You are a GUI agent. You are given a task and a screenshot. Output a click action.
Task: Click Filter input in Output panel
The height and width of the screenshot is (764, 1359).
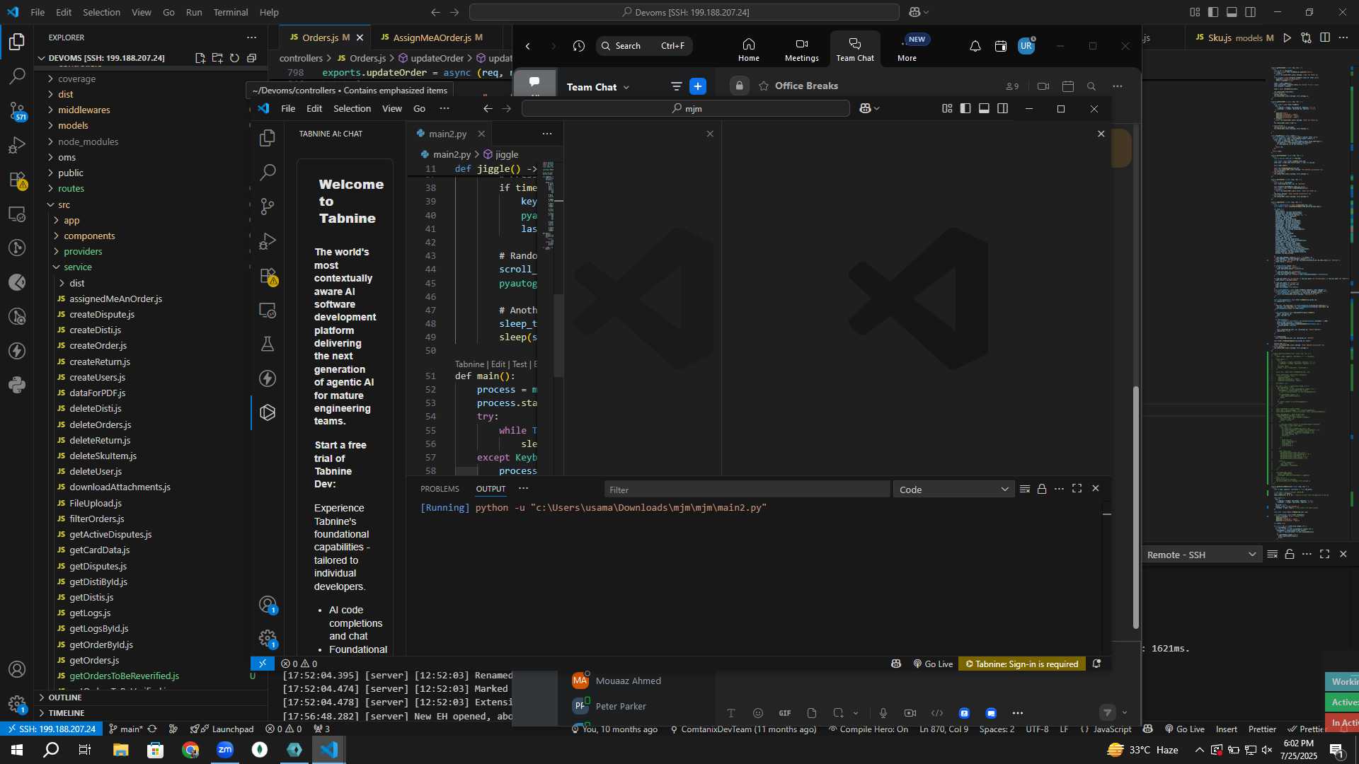[747, 490]
